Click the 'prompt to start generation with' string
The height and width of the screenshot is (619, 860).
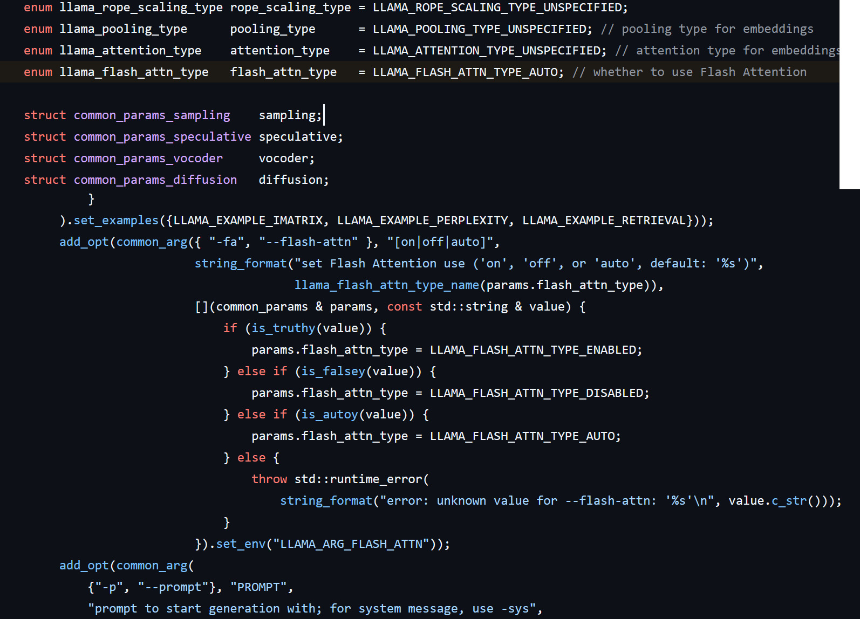pos(312,609)
